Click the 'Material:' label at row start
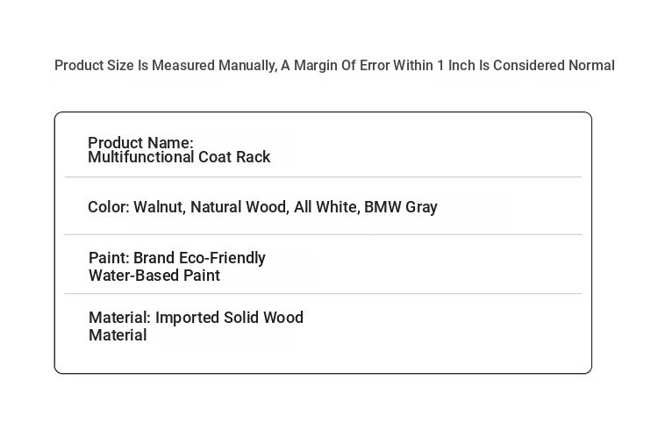Viewport: 658px width, 423px height. click(x=119, y=318)
